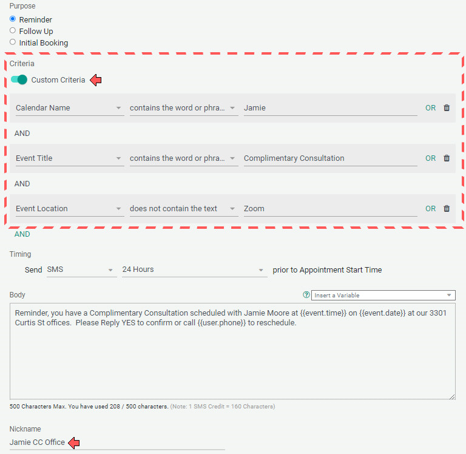Delete the Event Location criteria row
The image size is (466, 454).
pos(447,208)
